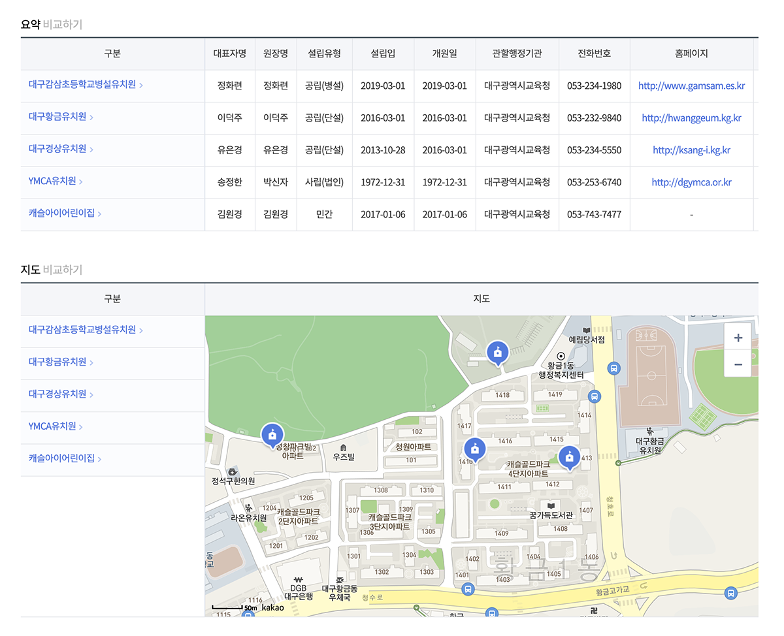Click the 대구황금유치원 icon on the map
The width and height of the screenshot is (784, 636).
[649, 431]
